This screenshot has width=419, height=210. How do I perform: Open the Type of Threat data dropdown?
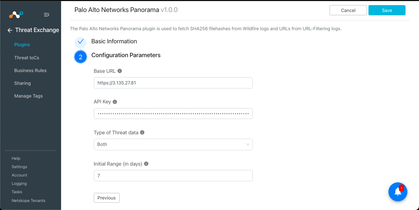click(173, 144)
